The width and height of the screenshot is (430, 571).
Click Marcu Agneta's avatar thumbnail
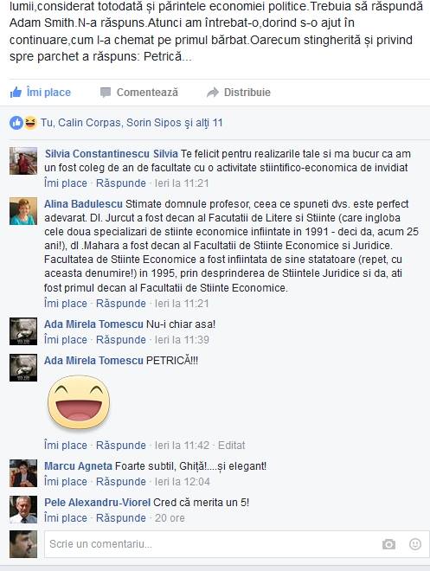(23, 473)
